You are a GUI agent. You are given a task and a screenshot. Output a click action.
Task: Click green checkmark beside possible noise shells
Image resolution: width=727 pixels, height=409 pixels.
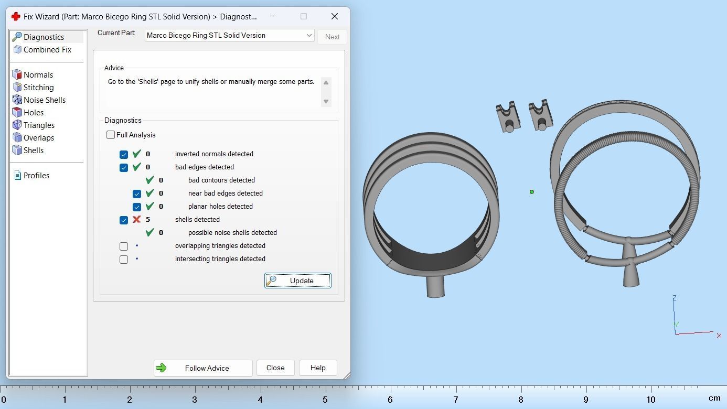(x=149, y=232)
